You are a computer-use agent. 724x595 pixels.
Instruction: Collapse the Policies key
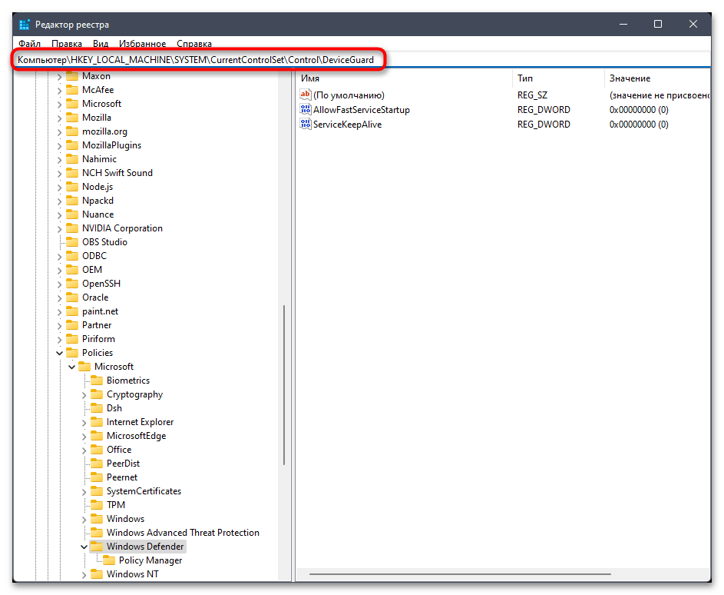(60, 353)
